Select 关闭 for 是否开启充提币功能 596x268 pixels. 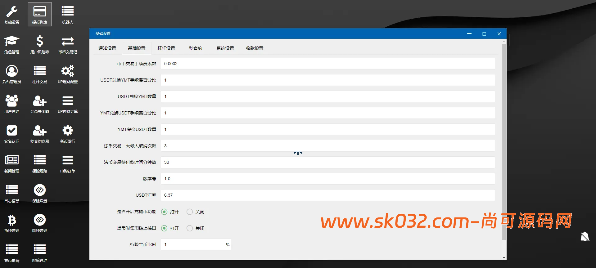click(190, 212)
